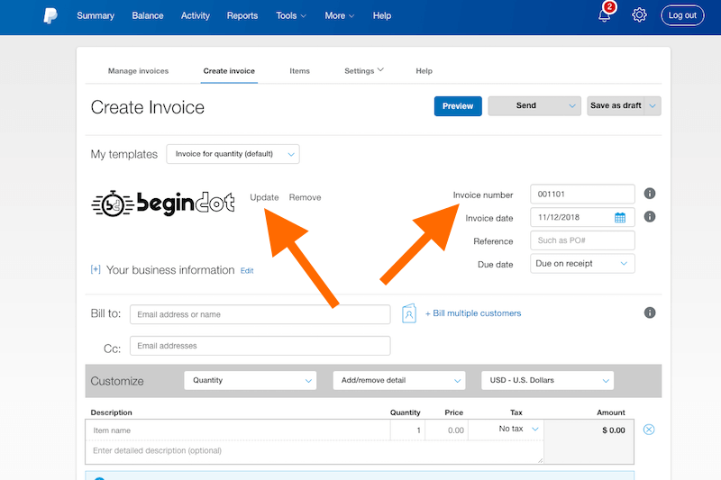Focus the detailed description field
The image size is (721, 480).
tap(315, 451)
